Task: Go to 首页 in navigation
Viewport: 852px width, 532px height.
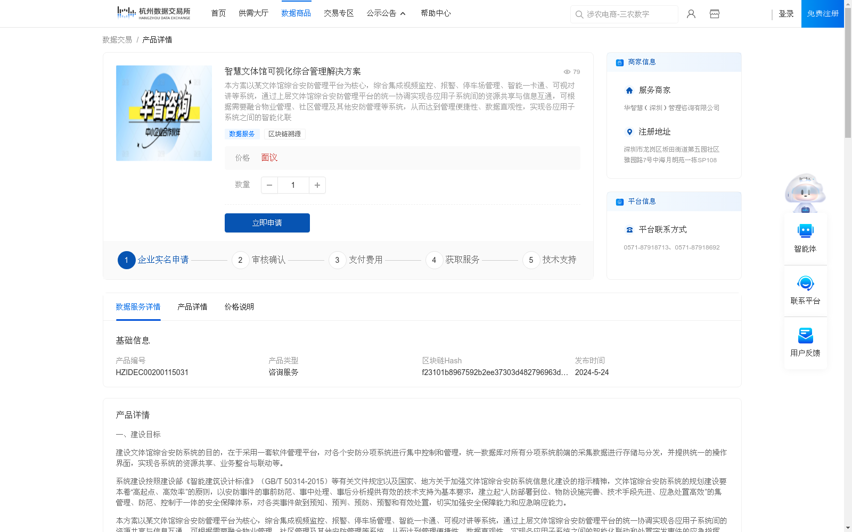Action: pyautogui.click(x=218, y=13)
